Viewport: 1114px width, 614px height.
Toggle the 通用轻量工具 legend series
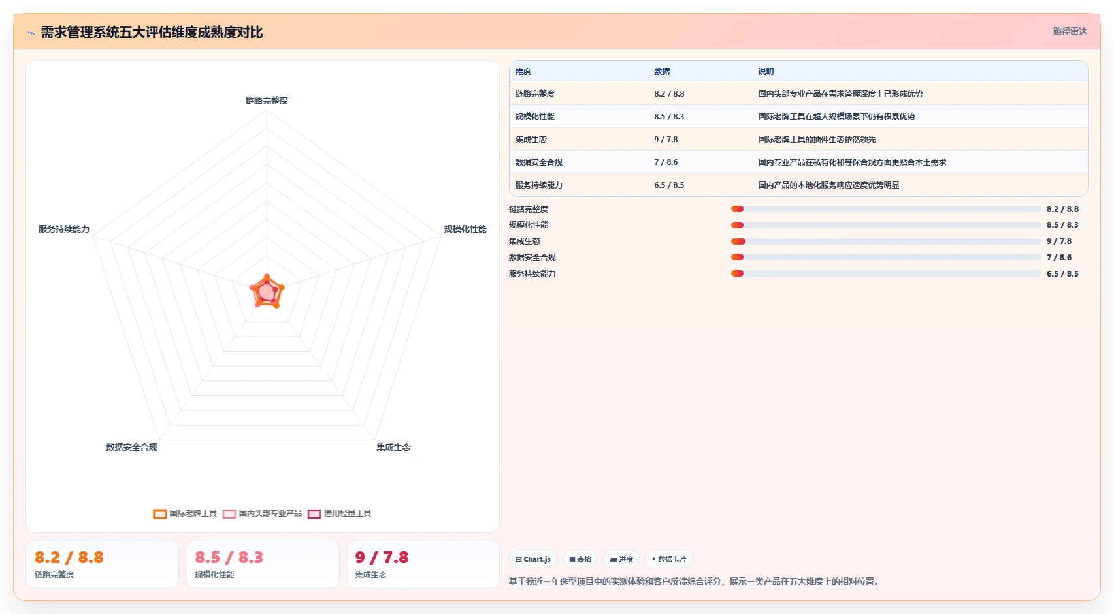coord(339,514)
